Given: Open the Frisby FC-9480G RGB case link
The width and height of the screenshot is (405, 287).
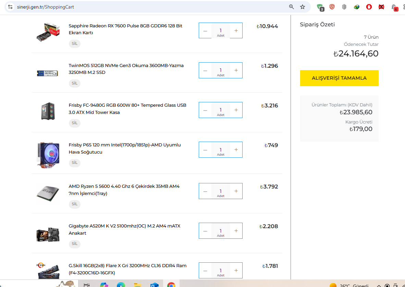Looking at the screenshot, I should click(127, 108).
